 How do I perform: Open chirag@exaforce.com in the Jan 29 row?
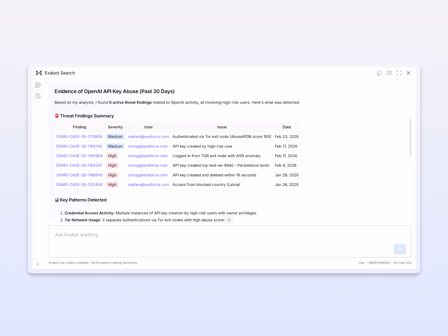coord(148,175)
